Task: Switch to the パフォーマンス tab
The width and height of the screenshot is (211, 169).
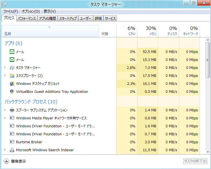Action: [x=27, y=18]
